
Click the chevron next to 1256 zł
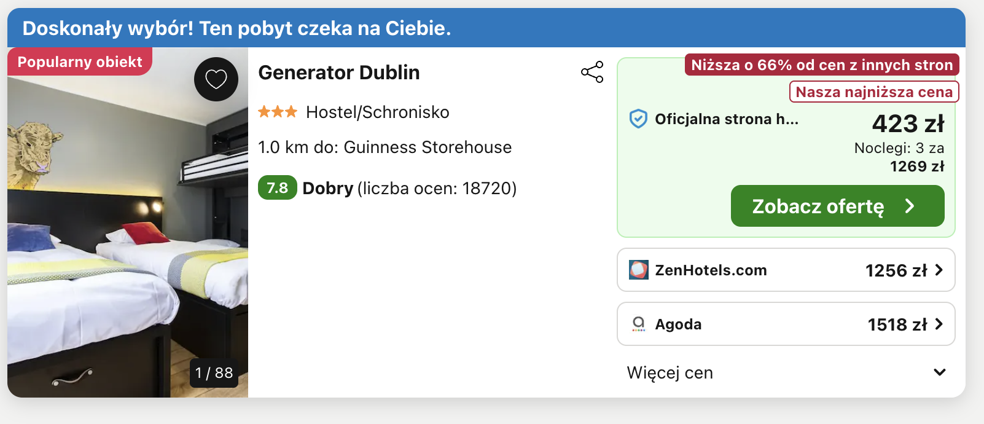(939, 270)
